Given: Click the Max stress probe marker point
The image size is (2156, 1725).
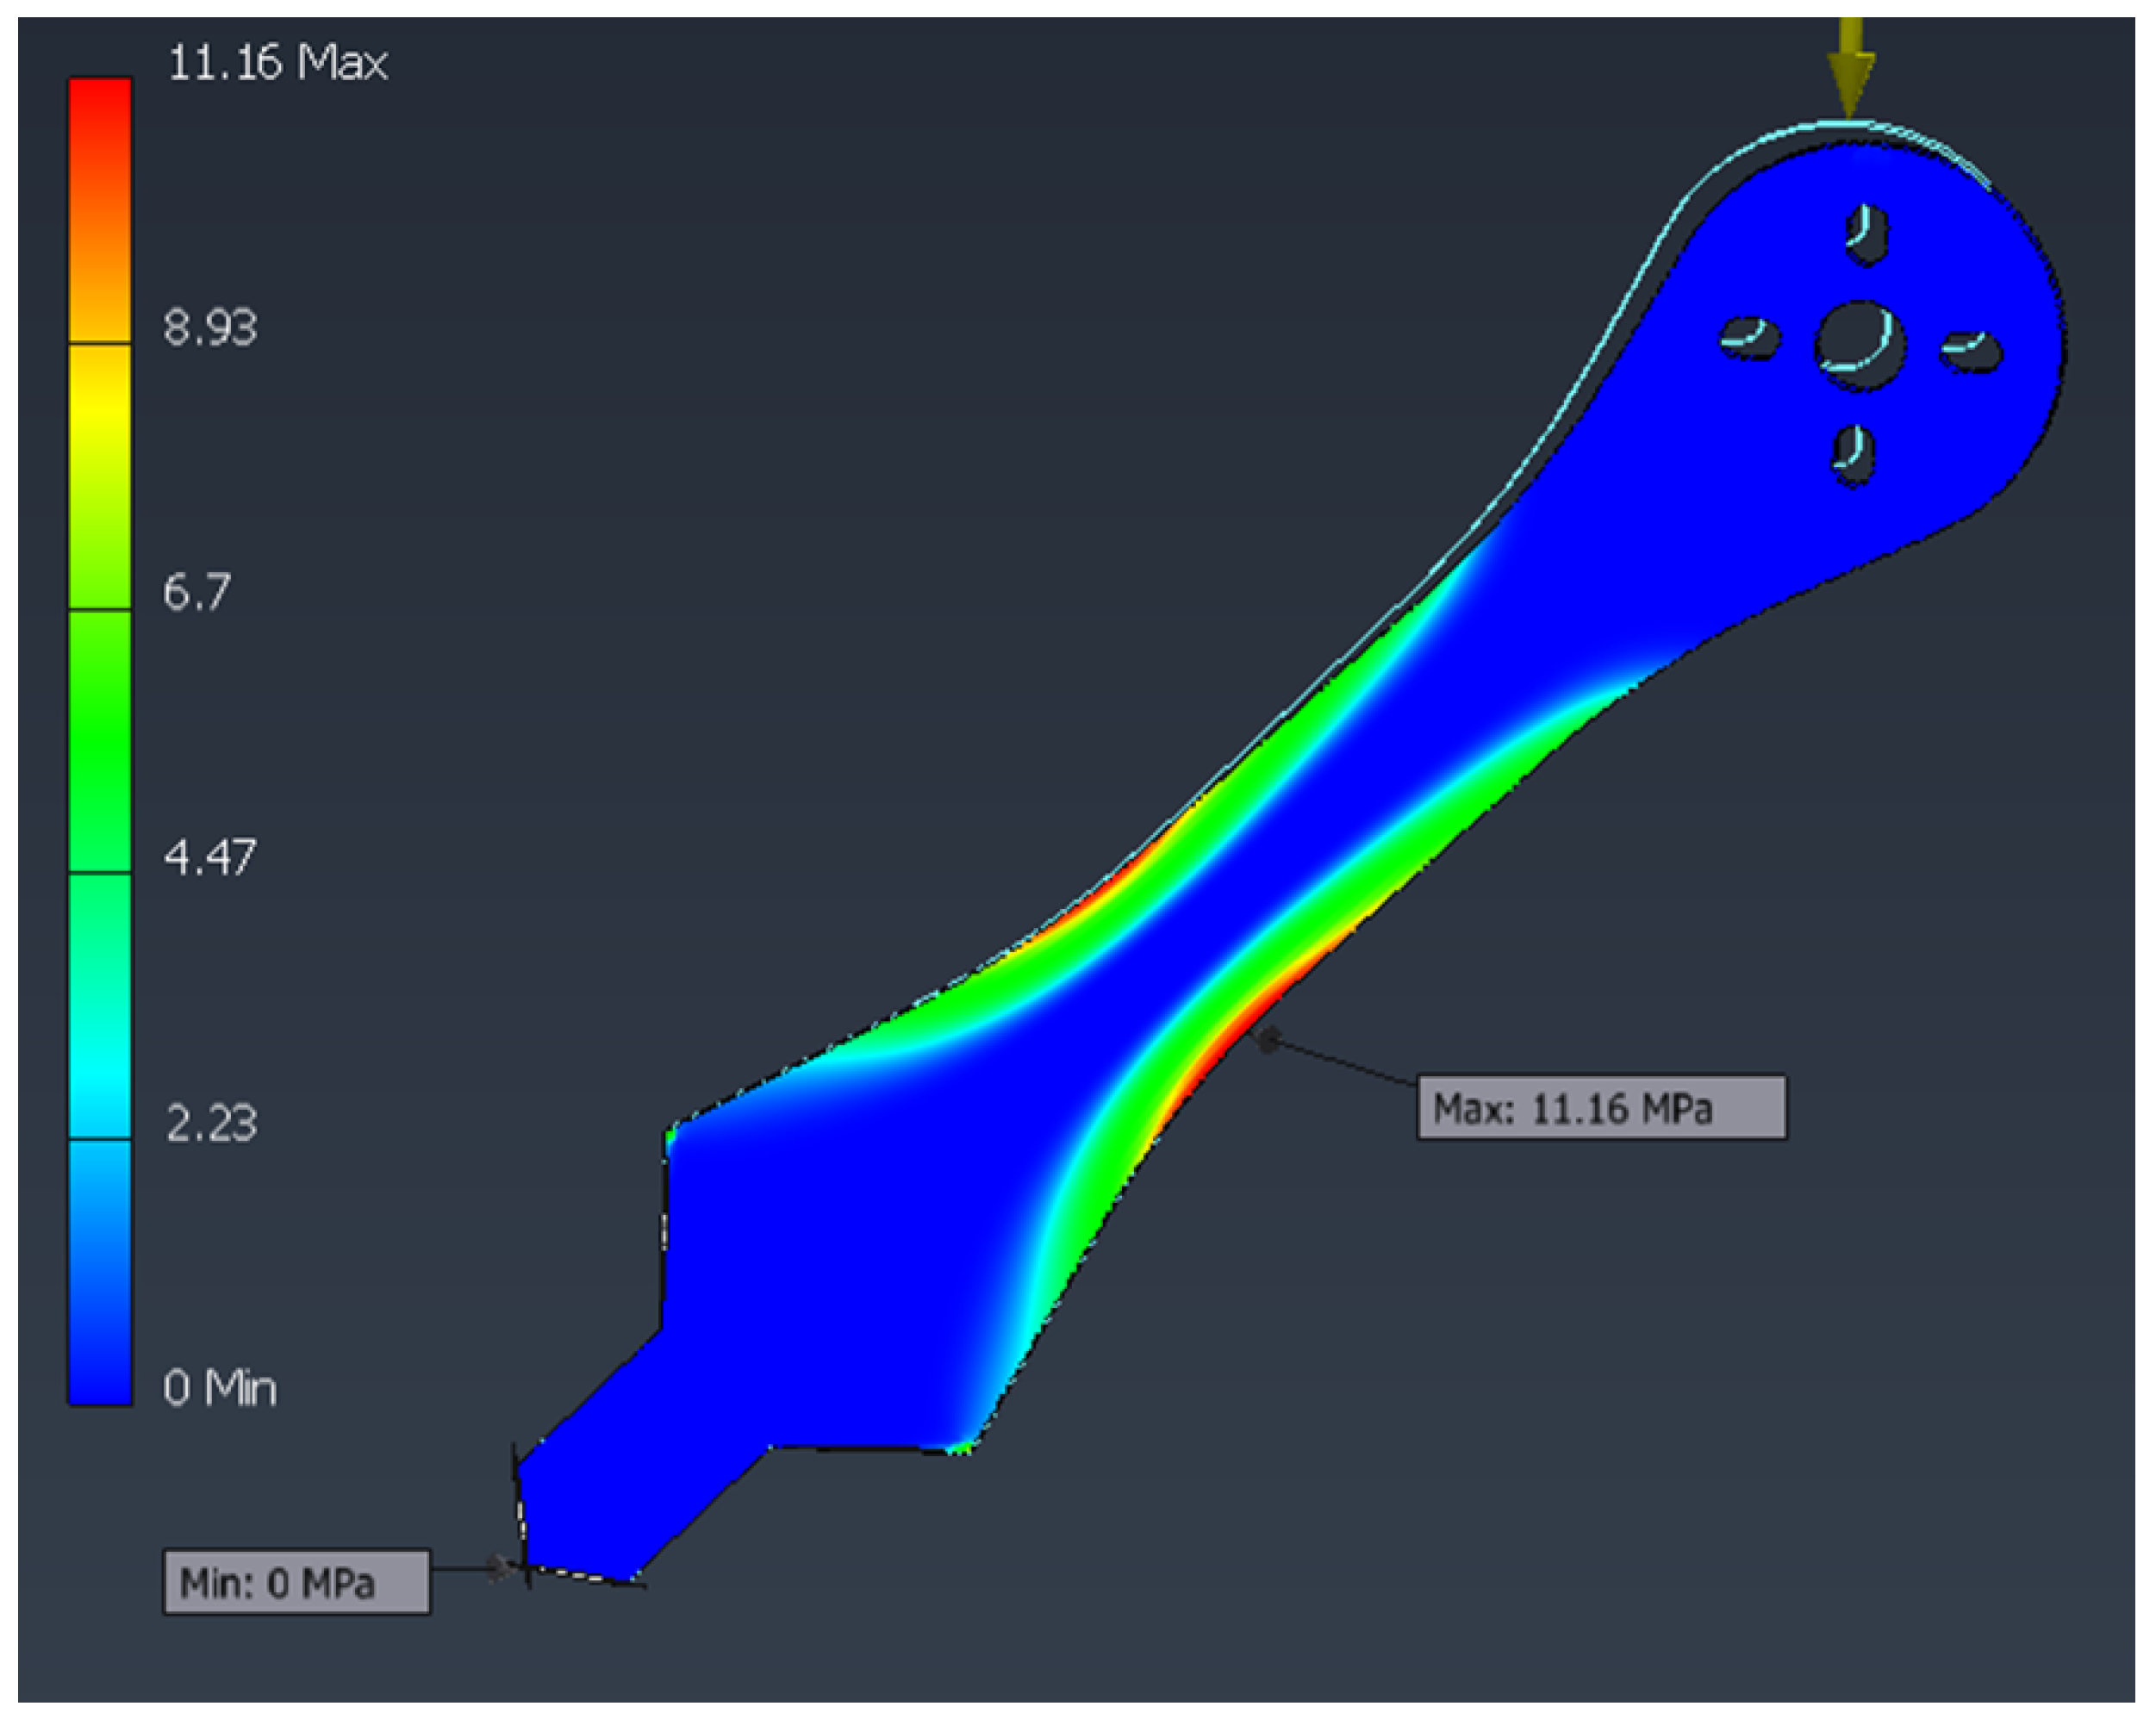Looking at the screenshot, I should point(1268,1041).
